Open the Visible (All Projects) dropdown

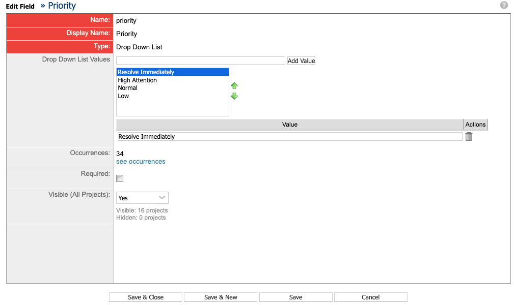coord(142,198)
